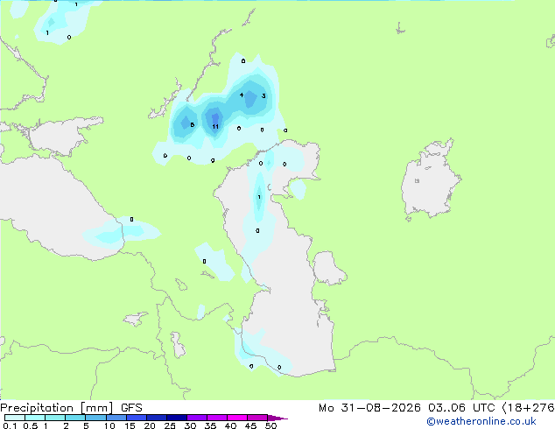The image size is (555, 429).
Task: Click the '0.5' legend label
Action: pos(31,425)
